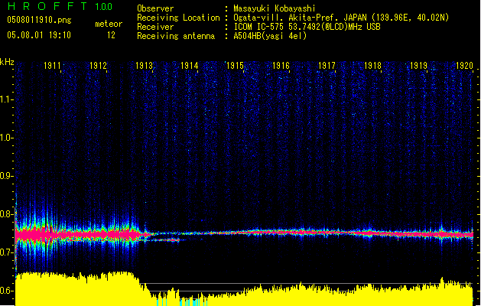Click the 1920 time marker
The image size is (481, 306).
(x=464, y=66)
